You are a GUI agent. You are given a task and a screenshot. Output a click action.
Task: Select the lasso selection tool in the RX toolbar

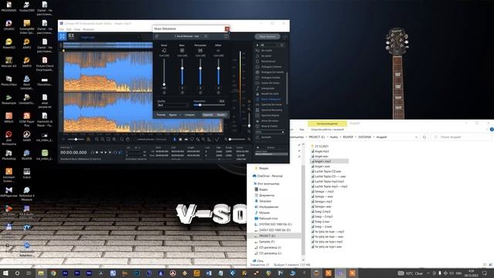click(192, 139)
